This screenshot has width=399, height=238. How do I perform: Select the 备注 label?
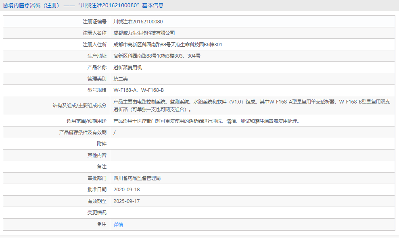(102, 167)
